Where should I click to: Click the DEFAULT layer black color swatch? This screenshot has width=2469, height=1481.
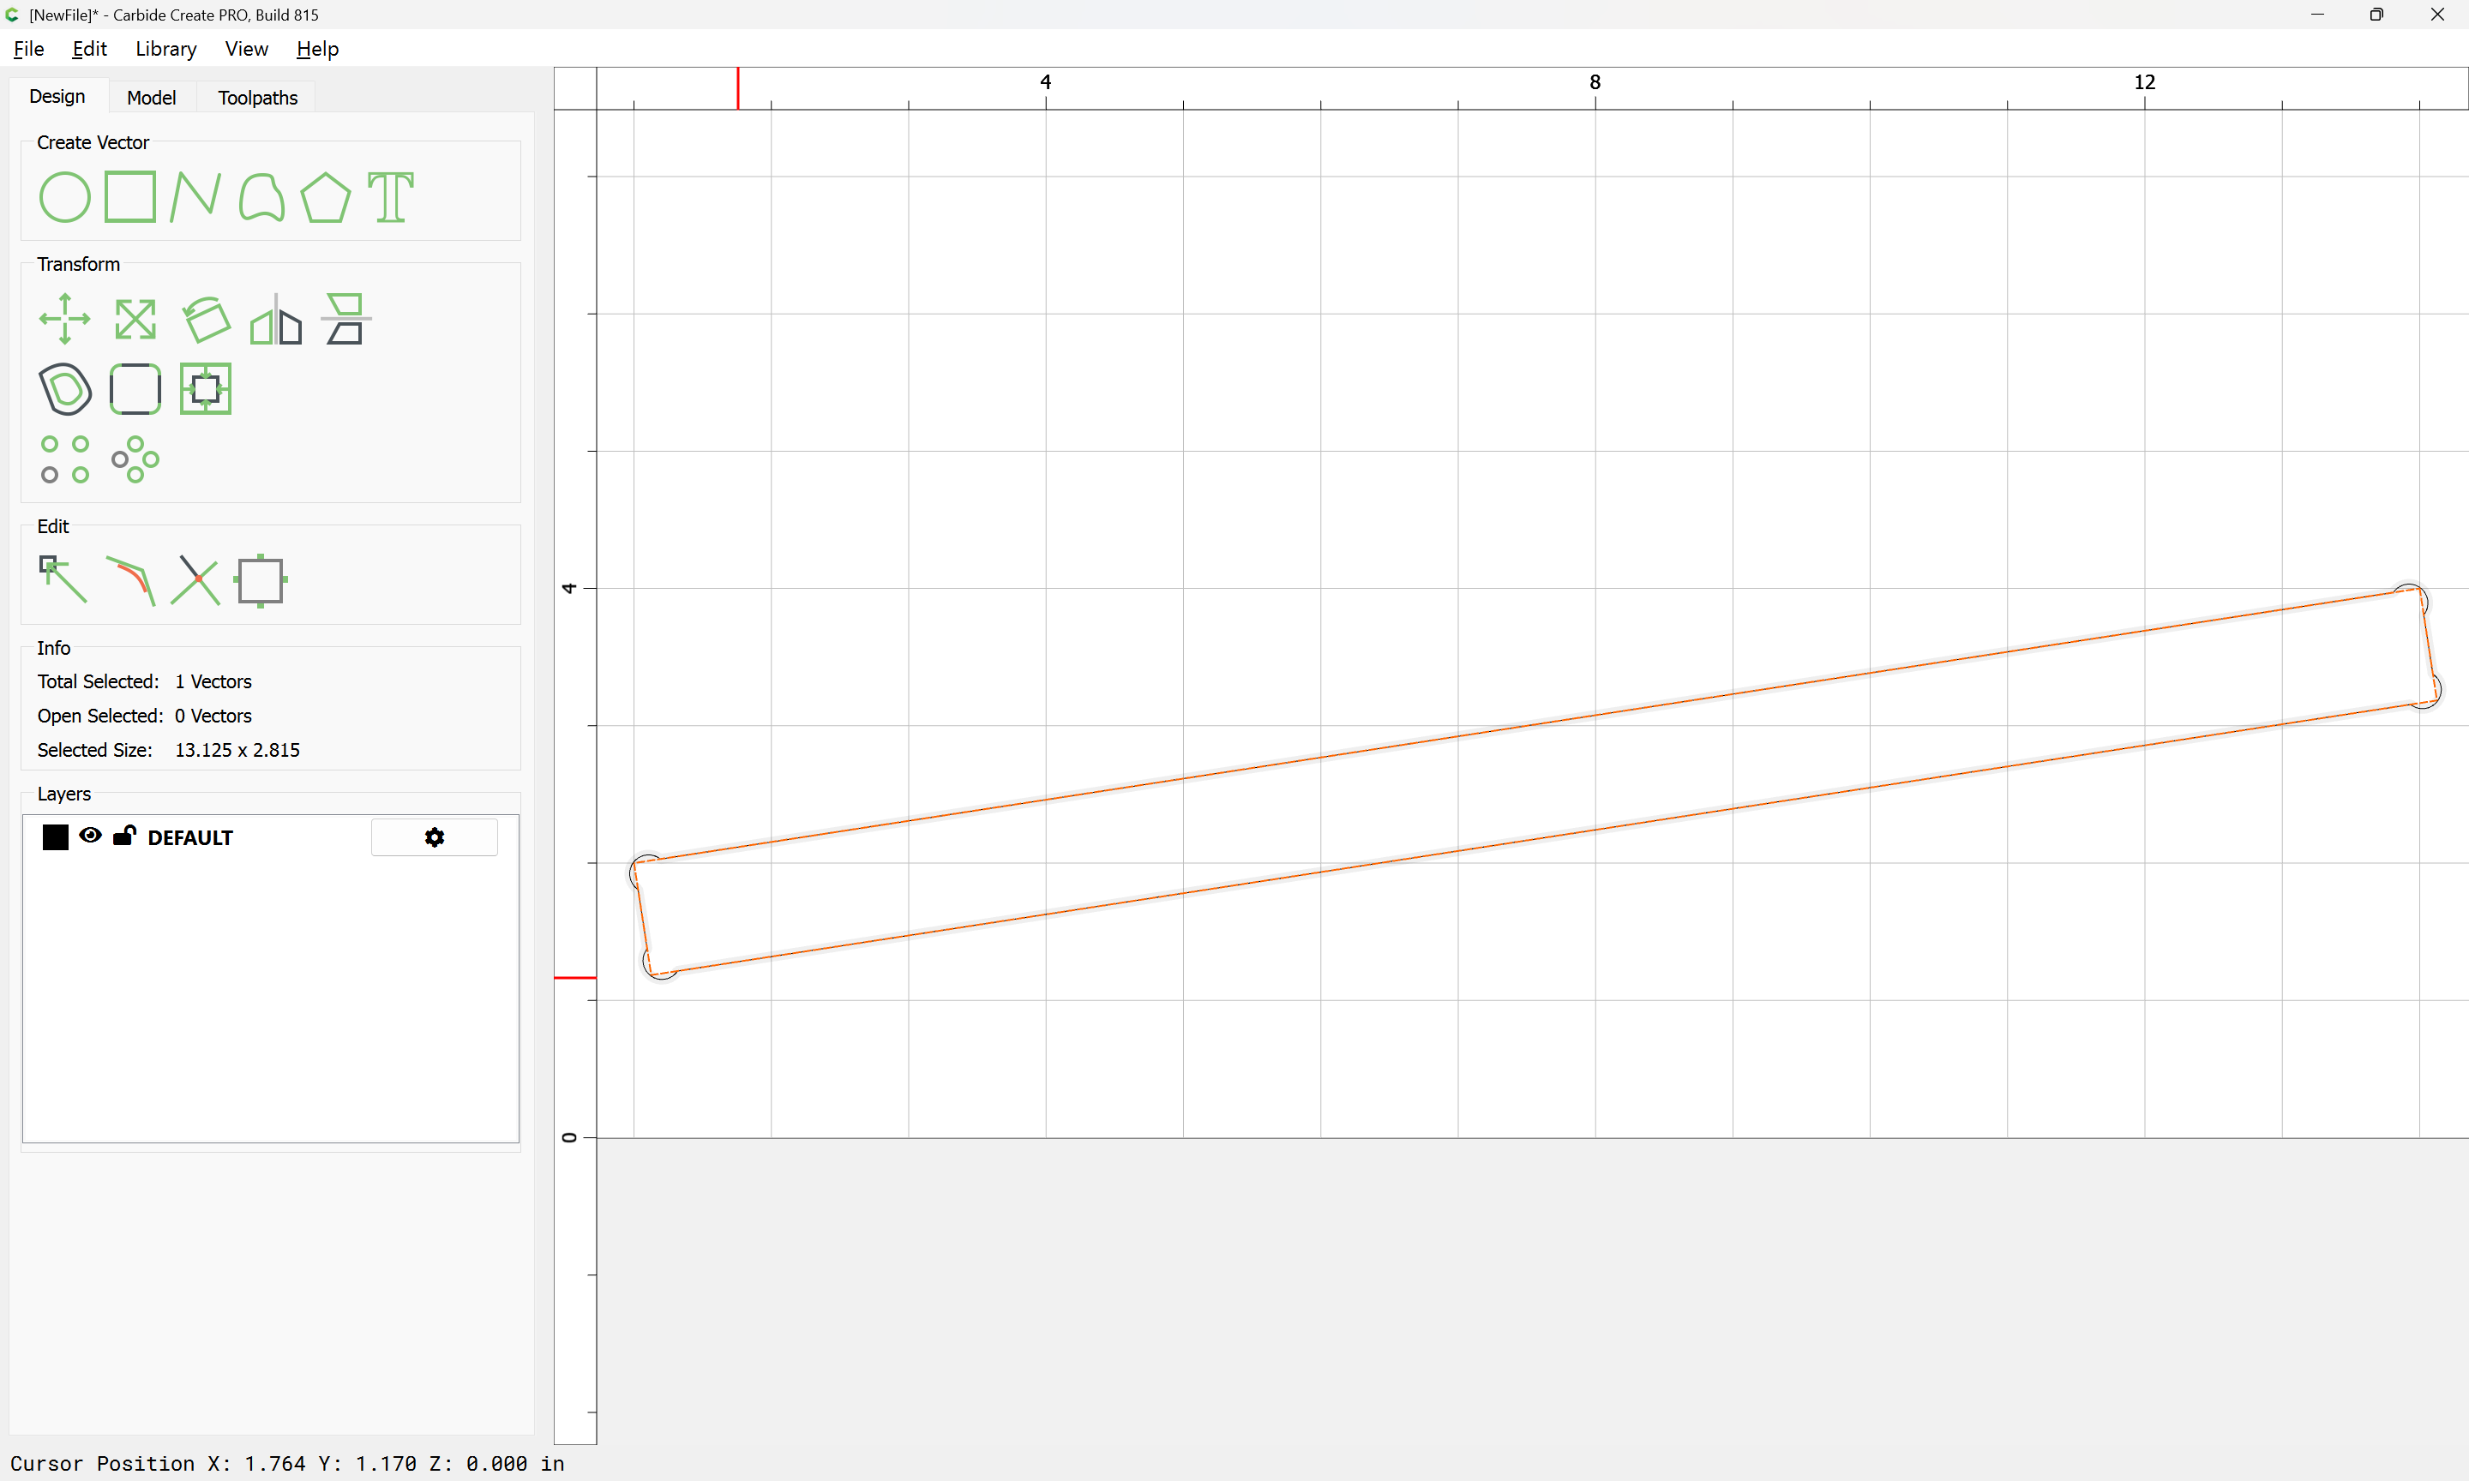pyautogui.click(x=56, y=837)
